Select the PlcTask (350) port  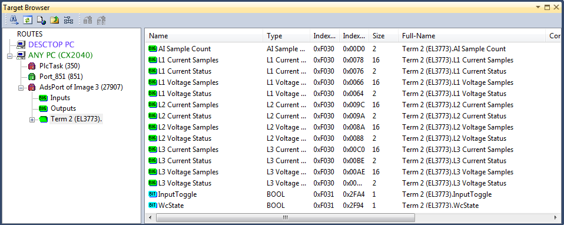pyautogui.click(x=59, y=66)
